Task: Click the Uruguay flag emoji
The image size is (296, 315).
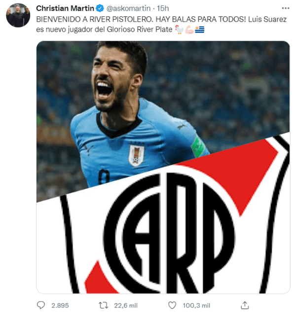Action: (199, 30)
